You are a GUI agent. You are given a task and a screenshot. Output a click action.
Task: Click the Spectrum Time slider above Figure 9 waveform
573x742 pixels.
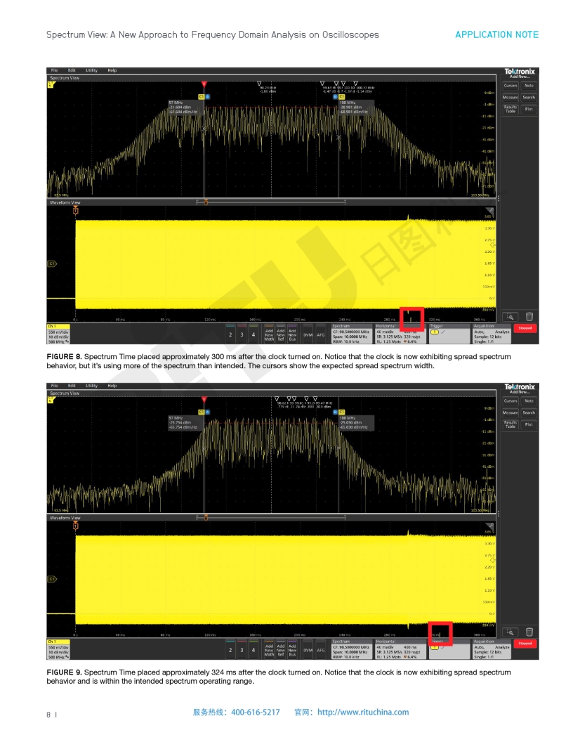[x=206, y=517]
